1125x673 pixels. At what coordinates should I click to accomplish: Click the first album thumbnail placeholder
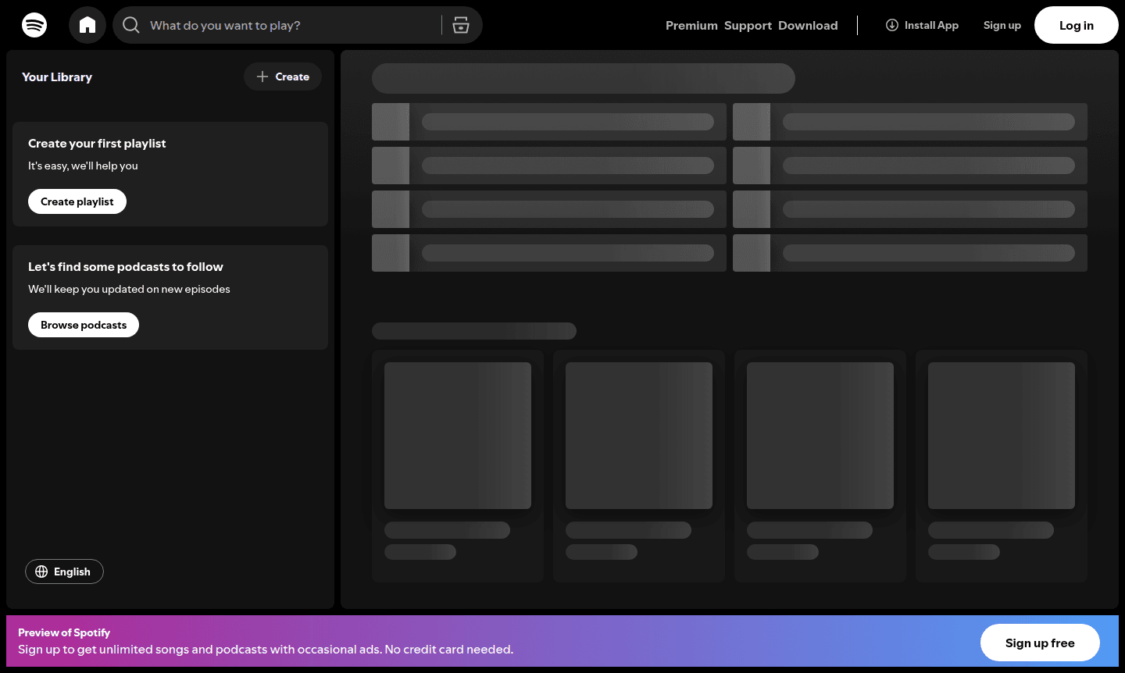point(457,435)
